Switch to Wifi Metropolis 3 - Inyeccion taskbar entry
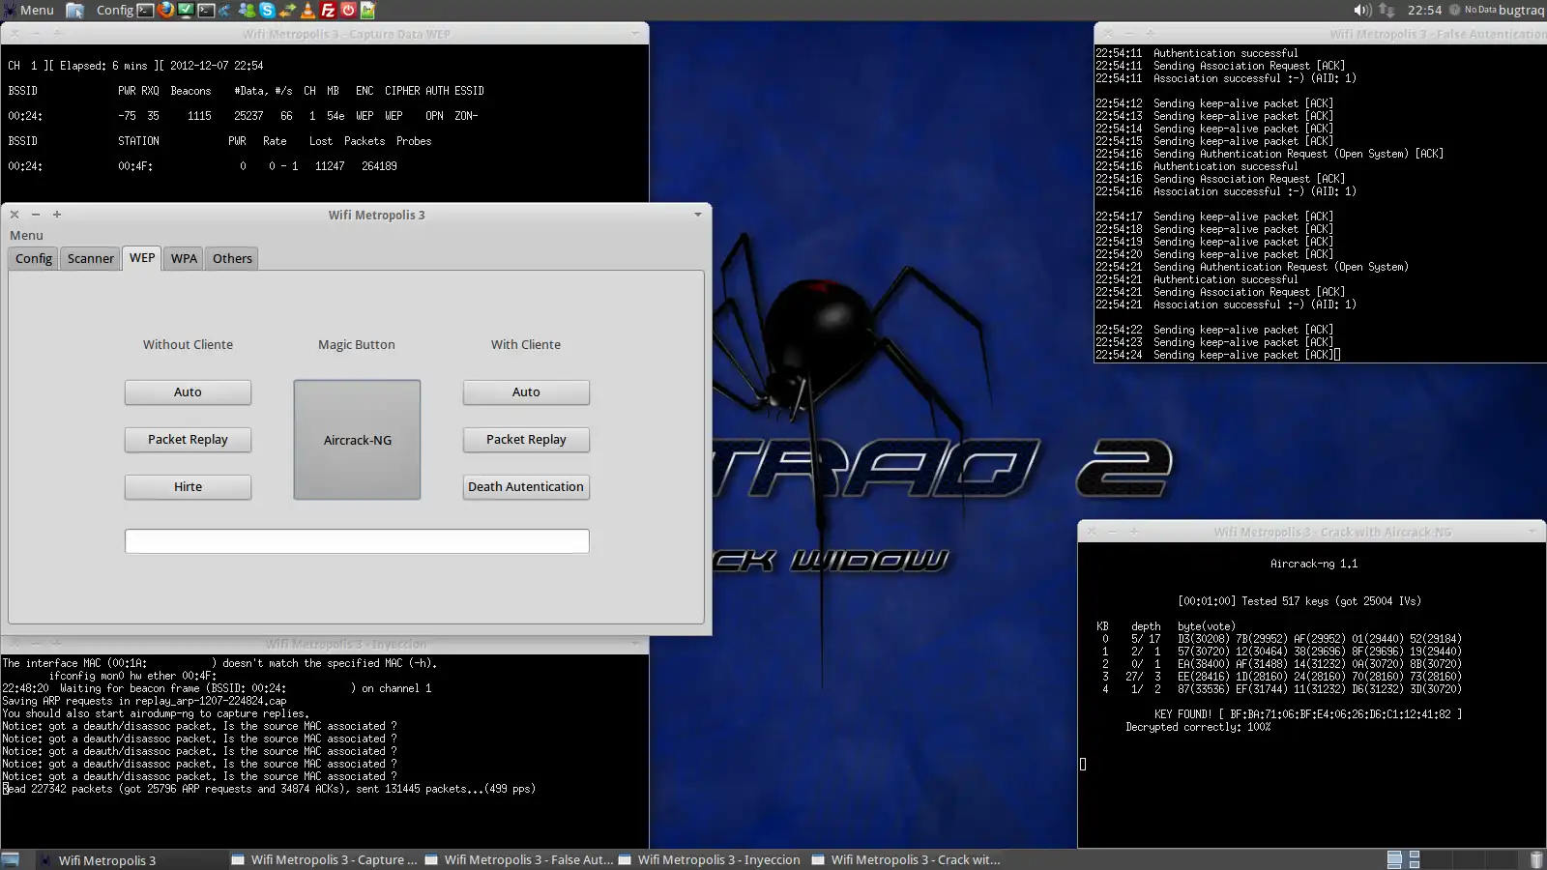The image size is (1547, 870). click(x=712, y=859)
